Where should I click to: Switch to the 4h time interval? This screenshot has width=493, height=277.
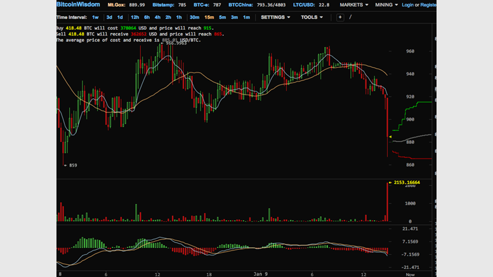click(x=157, y=17)
